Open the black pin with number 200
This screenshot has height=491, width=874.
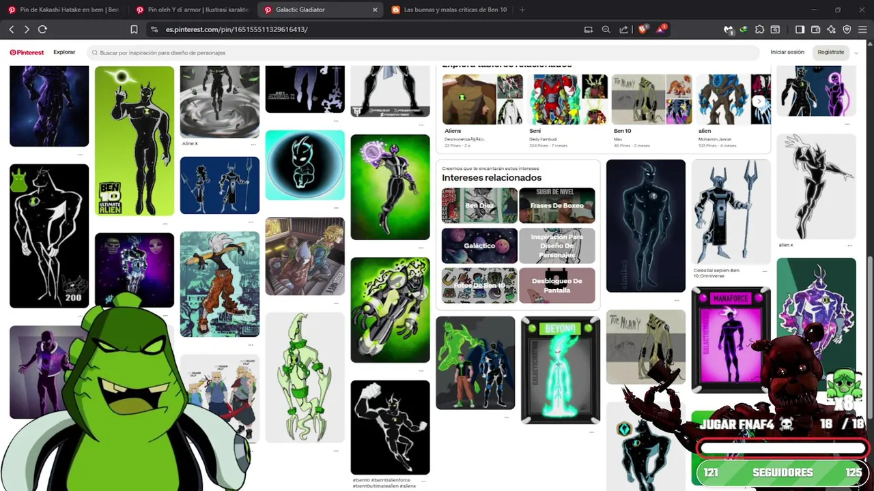[x=49, y=236]
